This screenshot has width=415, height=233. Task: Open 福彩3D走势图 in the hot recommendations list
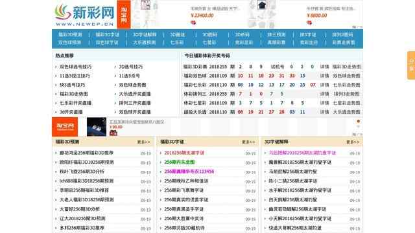point(73,94)
